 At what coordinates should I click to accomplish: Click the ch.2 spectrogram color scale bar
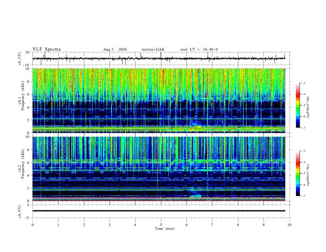[298, 173]
